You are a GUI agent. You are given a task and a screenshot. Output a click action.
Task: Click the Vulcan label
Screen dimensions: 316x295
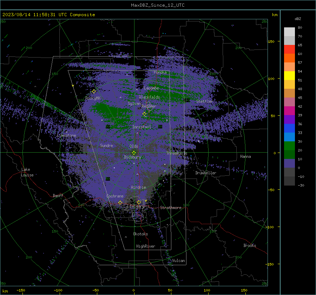178,261
